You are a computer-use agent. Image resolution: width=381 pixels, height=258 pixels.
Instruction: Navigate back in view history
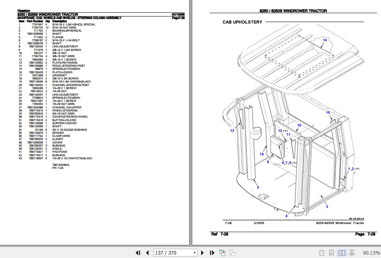click(x=222, y=253)
